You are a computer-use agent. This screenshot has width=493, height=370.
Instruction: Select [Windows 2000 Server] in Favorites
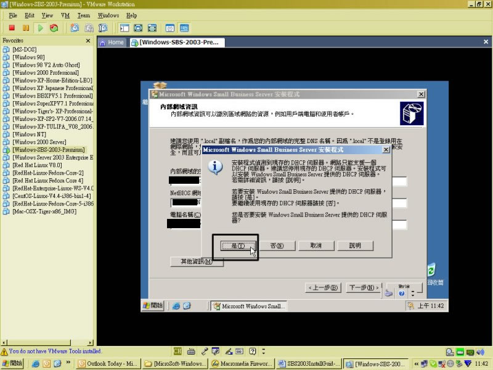(x=39, y=142)
